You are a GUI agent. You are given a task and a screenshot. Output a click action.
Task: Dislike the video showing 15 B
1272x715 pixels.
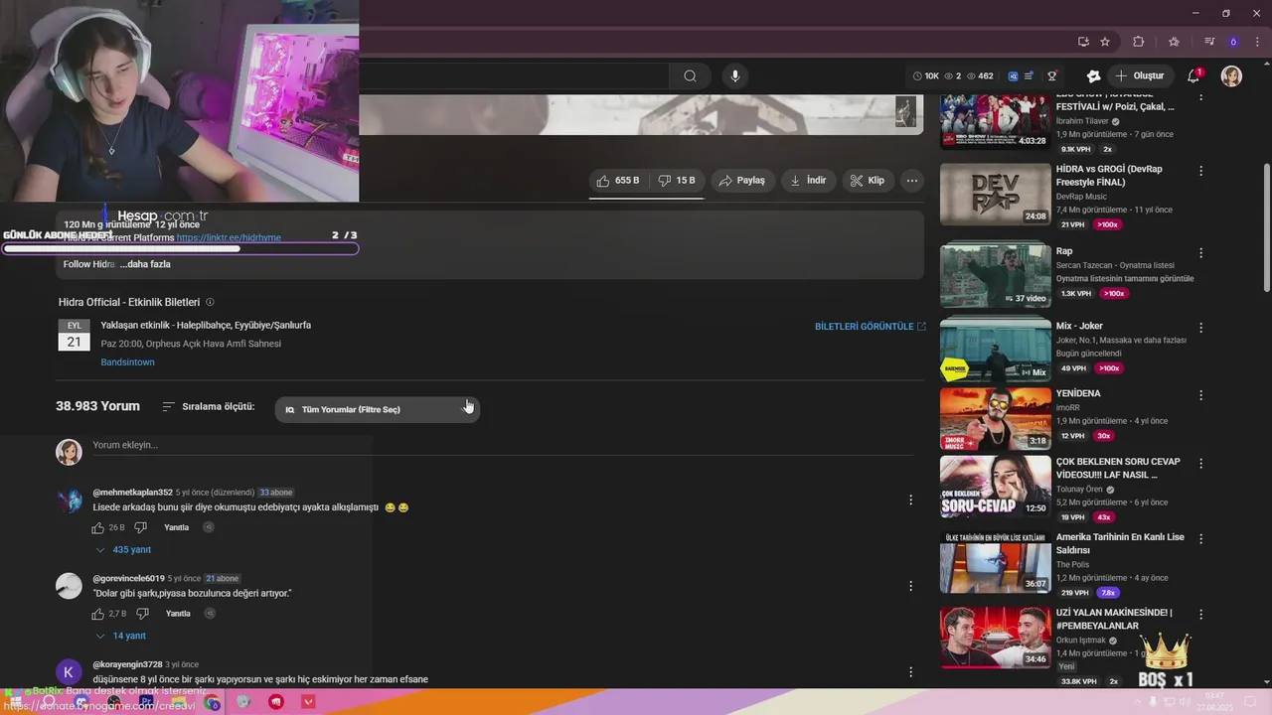pyautogui.click(x=677, y=181)
